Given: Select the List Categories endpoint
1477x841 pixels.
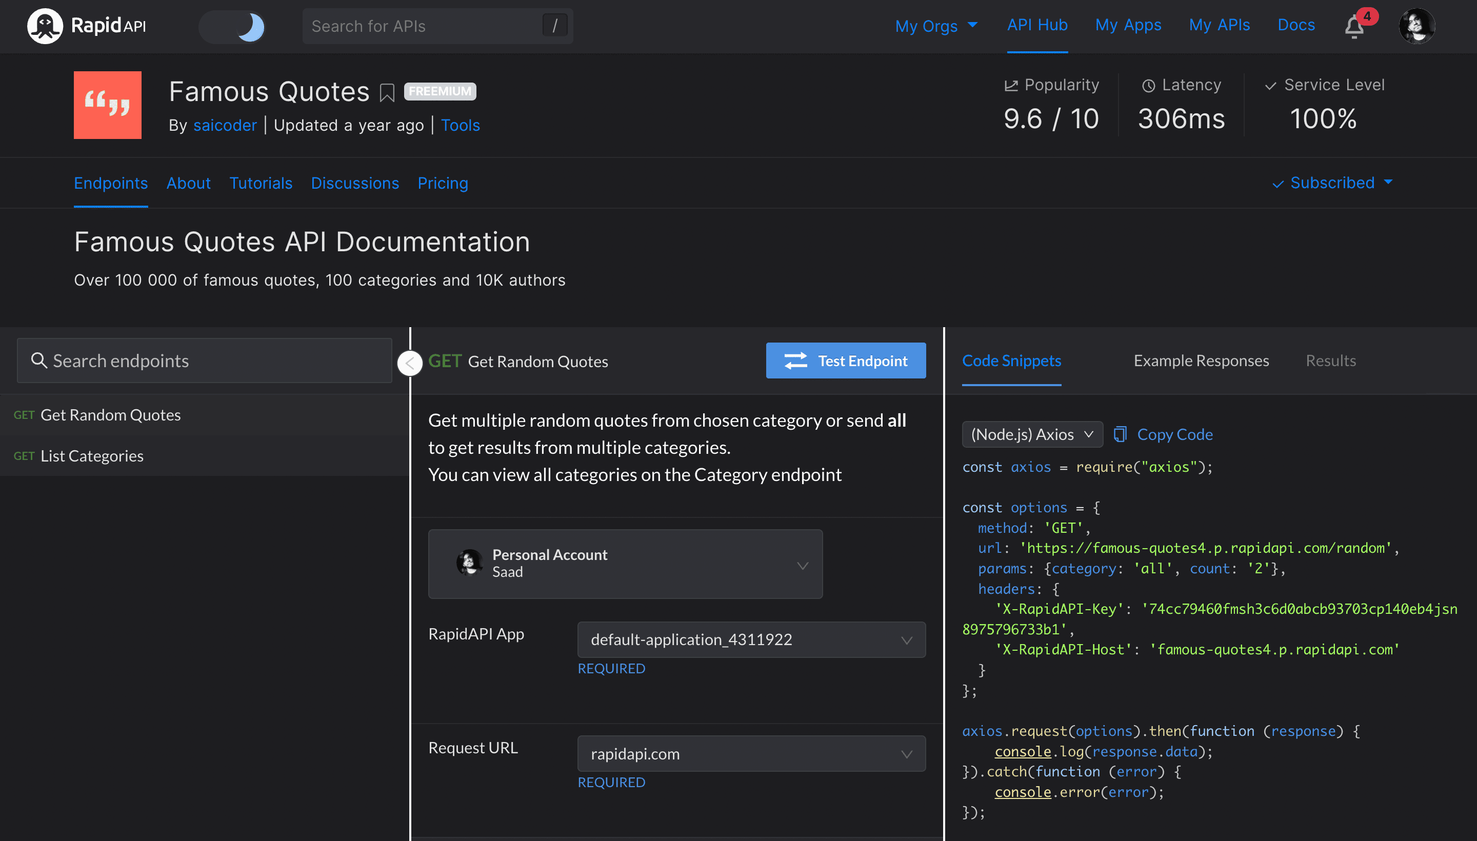Looking at the screenshot, I should pos(205,456).
